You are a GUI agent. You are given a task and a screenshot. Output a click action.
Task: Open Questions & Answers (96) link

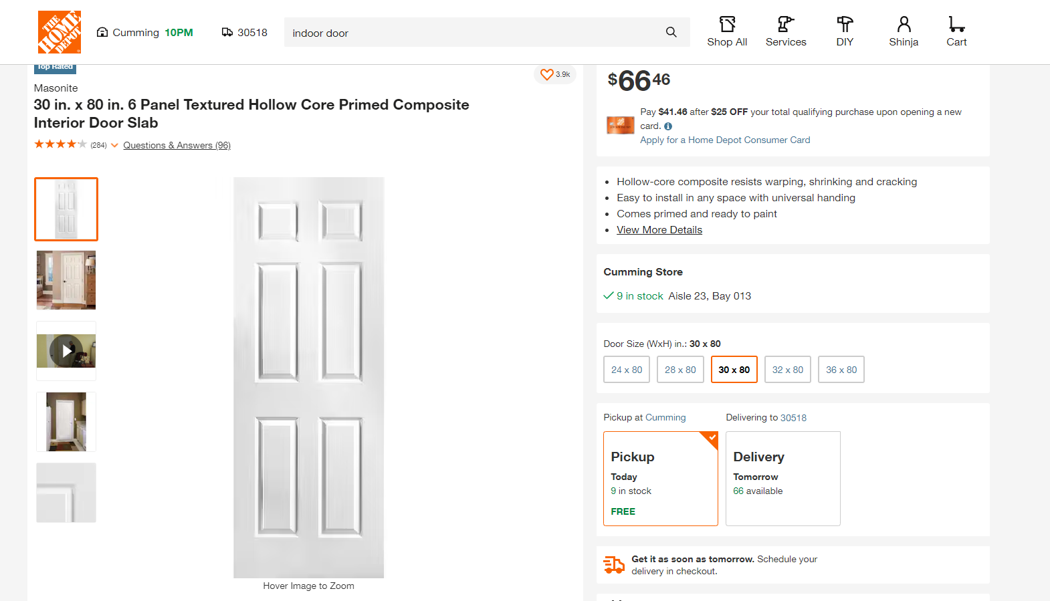point(177,145)
